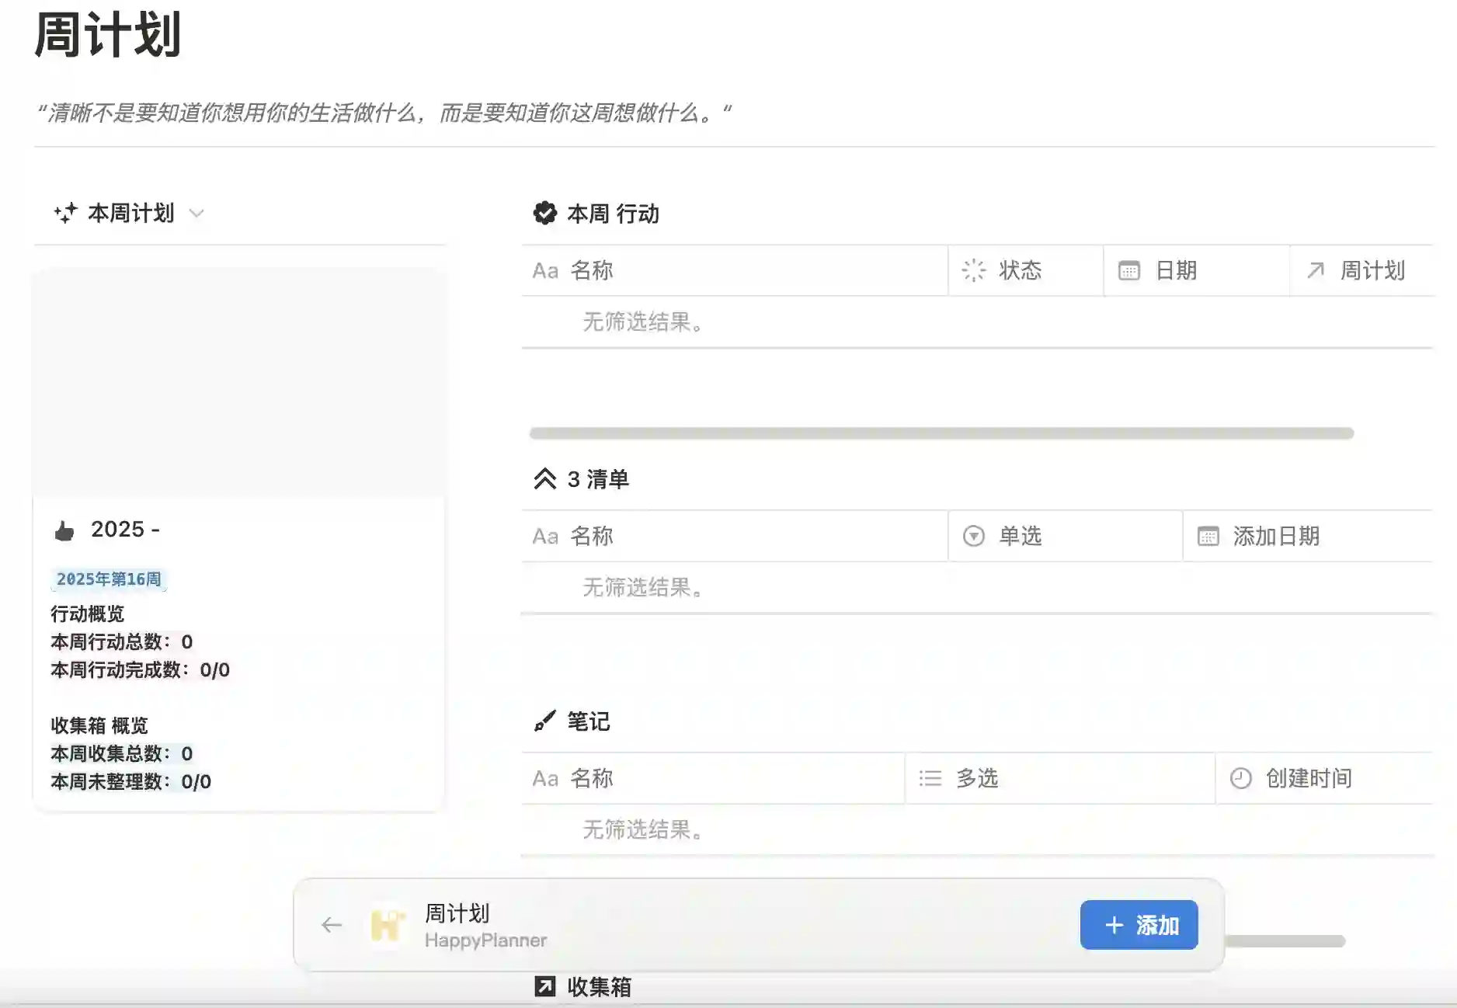Image resolution: width=1457 pixels, height=1008 pixels.
Task: Select the 本周计划 view tab label
Action: coord(130,213)
